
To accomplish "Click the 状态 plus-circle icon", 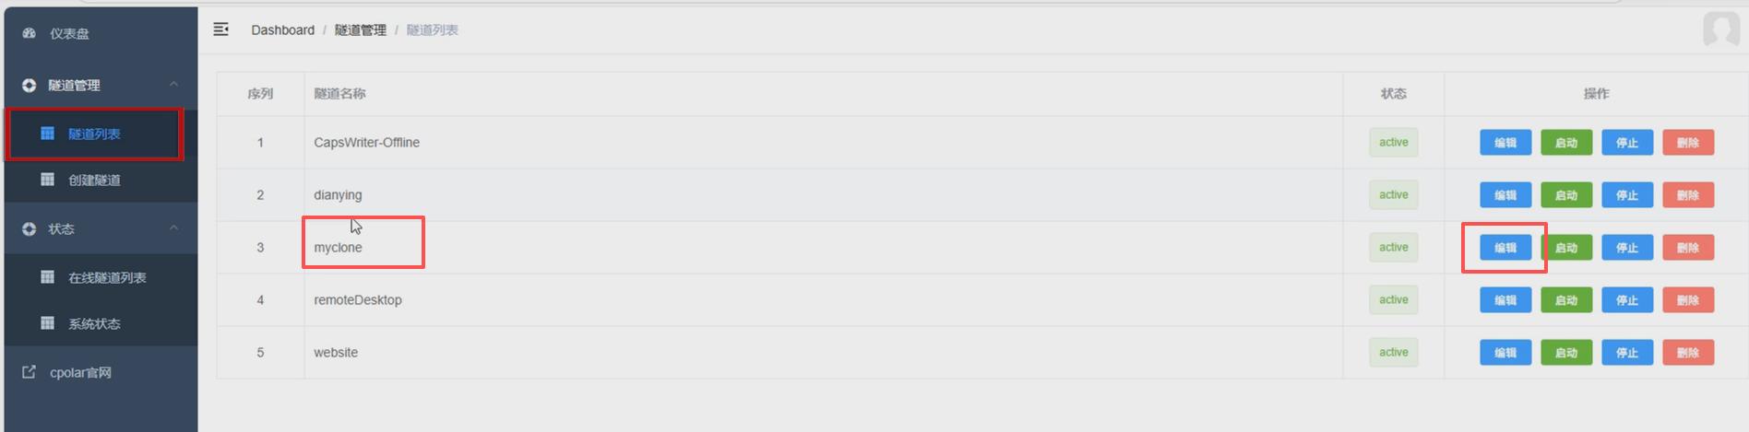I will [30, 228].
